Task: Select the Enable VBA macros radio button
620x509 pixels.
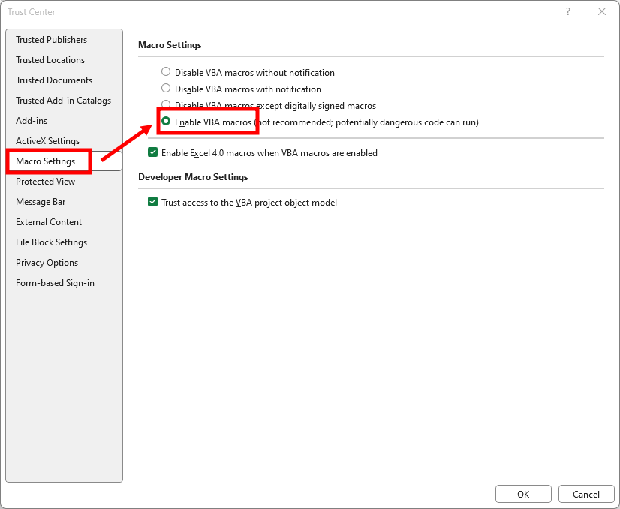Action: pos(166,121)
